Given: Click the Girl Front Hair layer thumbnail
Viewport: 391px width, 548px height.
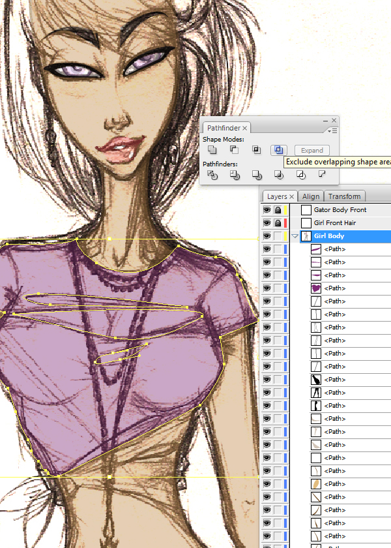Looking at the screenshot, I should 306,223.
